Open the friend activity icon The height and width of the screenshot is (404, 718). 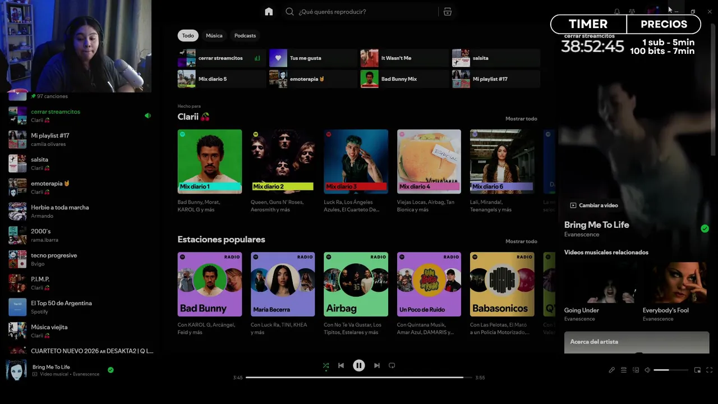tap(632, 12)
